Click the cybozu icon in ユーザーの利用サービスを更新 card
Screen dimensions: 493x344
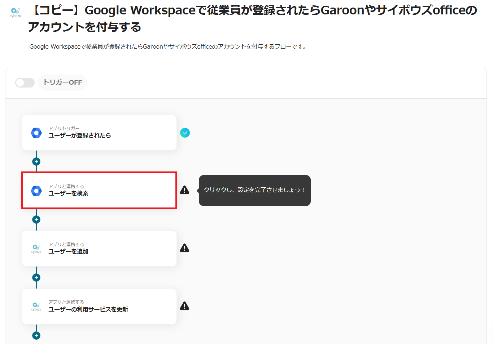[x=36, y=307]
